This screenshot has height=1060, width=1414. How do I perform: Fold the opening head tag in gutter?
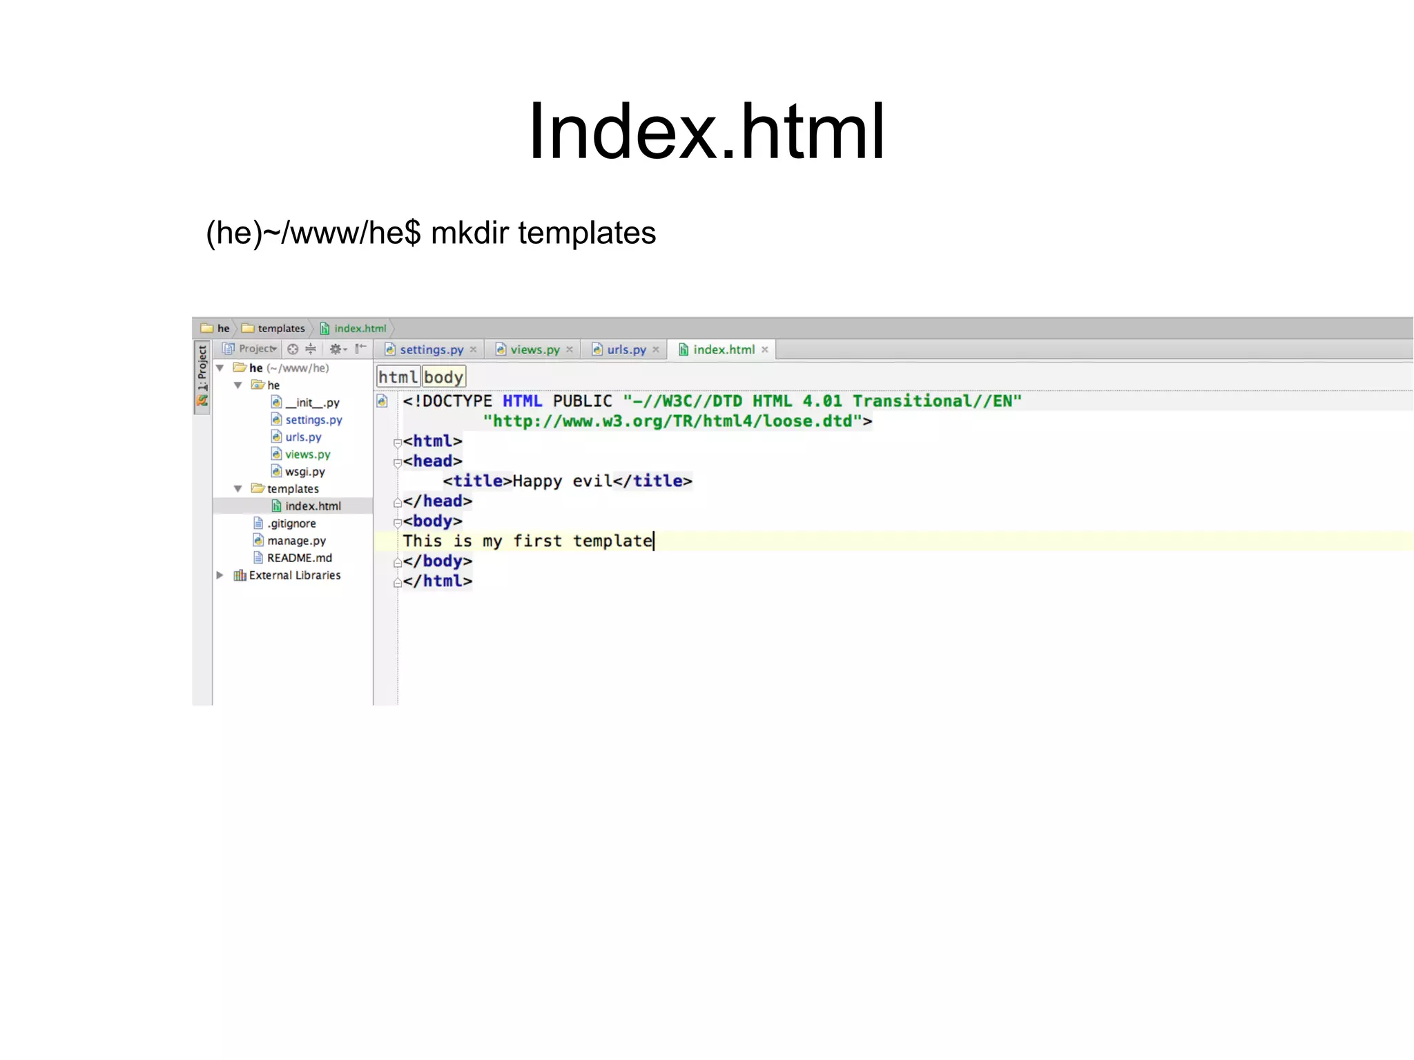(x=398, y=463)
